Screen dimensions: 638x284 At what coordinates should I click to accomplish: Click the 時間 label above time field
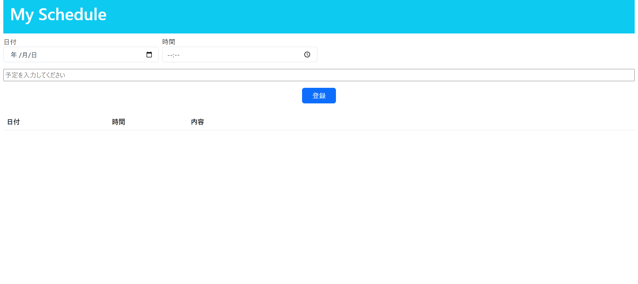pyautogui.click(x=168, y=42)
